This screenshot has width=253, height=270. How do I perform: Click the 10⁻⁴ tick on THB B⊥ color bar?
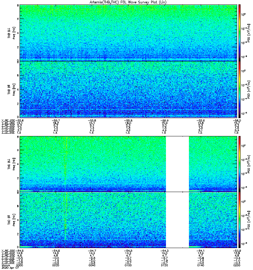click(x=244, y=43)
